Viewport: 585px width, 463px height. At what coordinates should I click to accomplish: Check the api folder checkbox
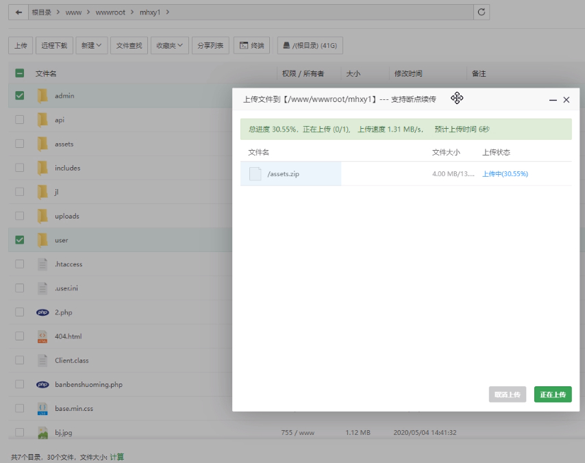click(x=20, y=120)
